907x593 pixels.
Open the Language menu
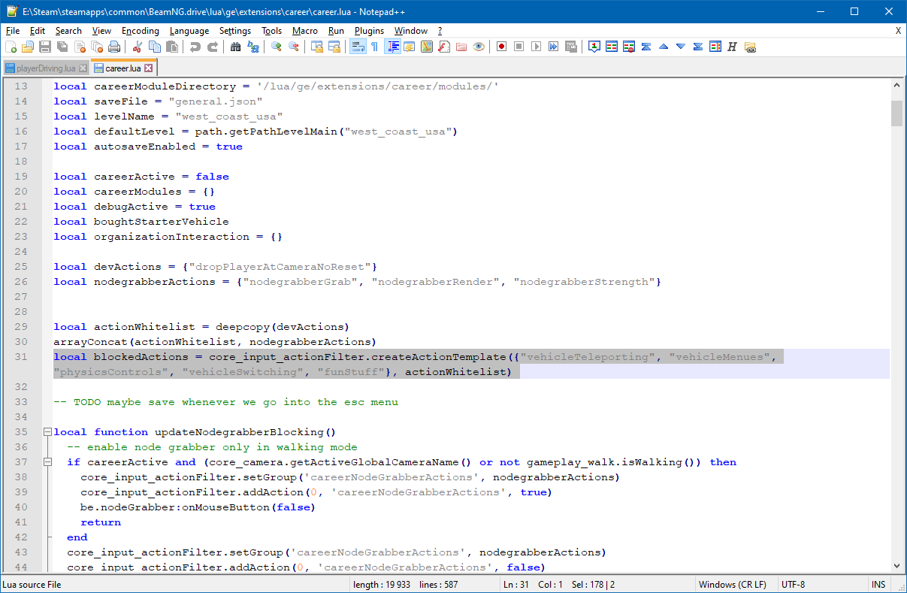click(x=189, y=31)
